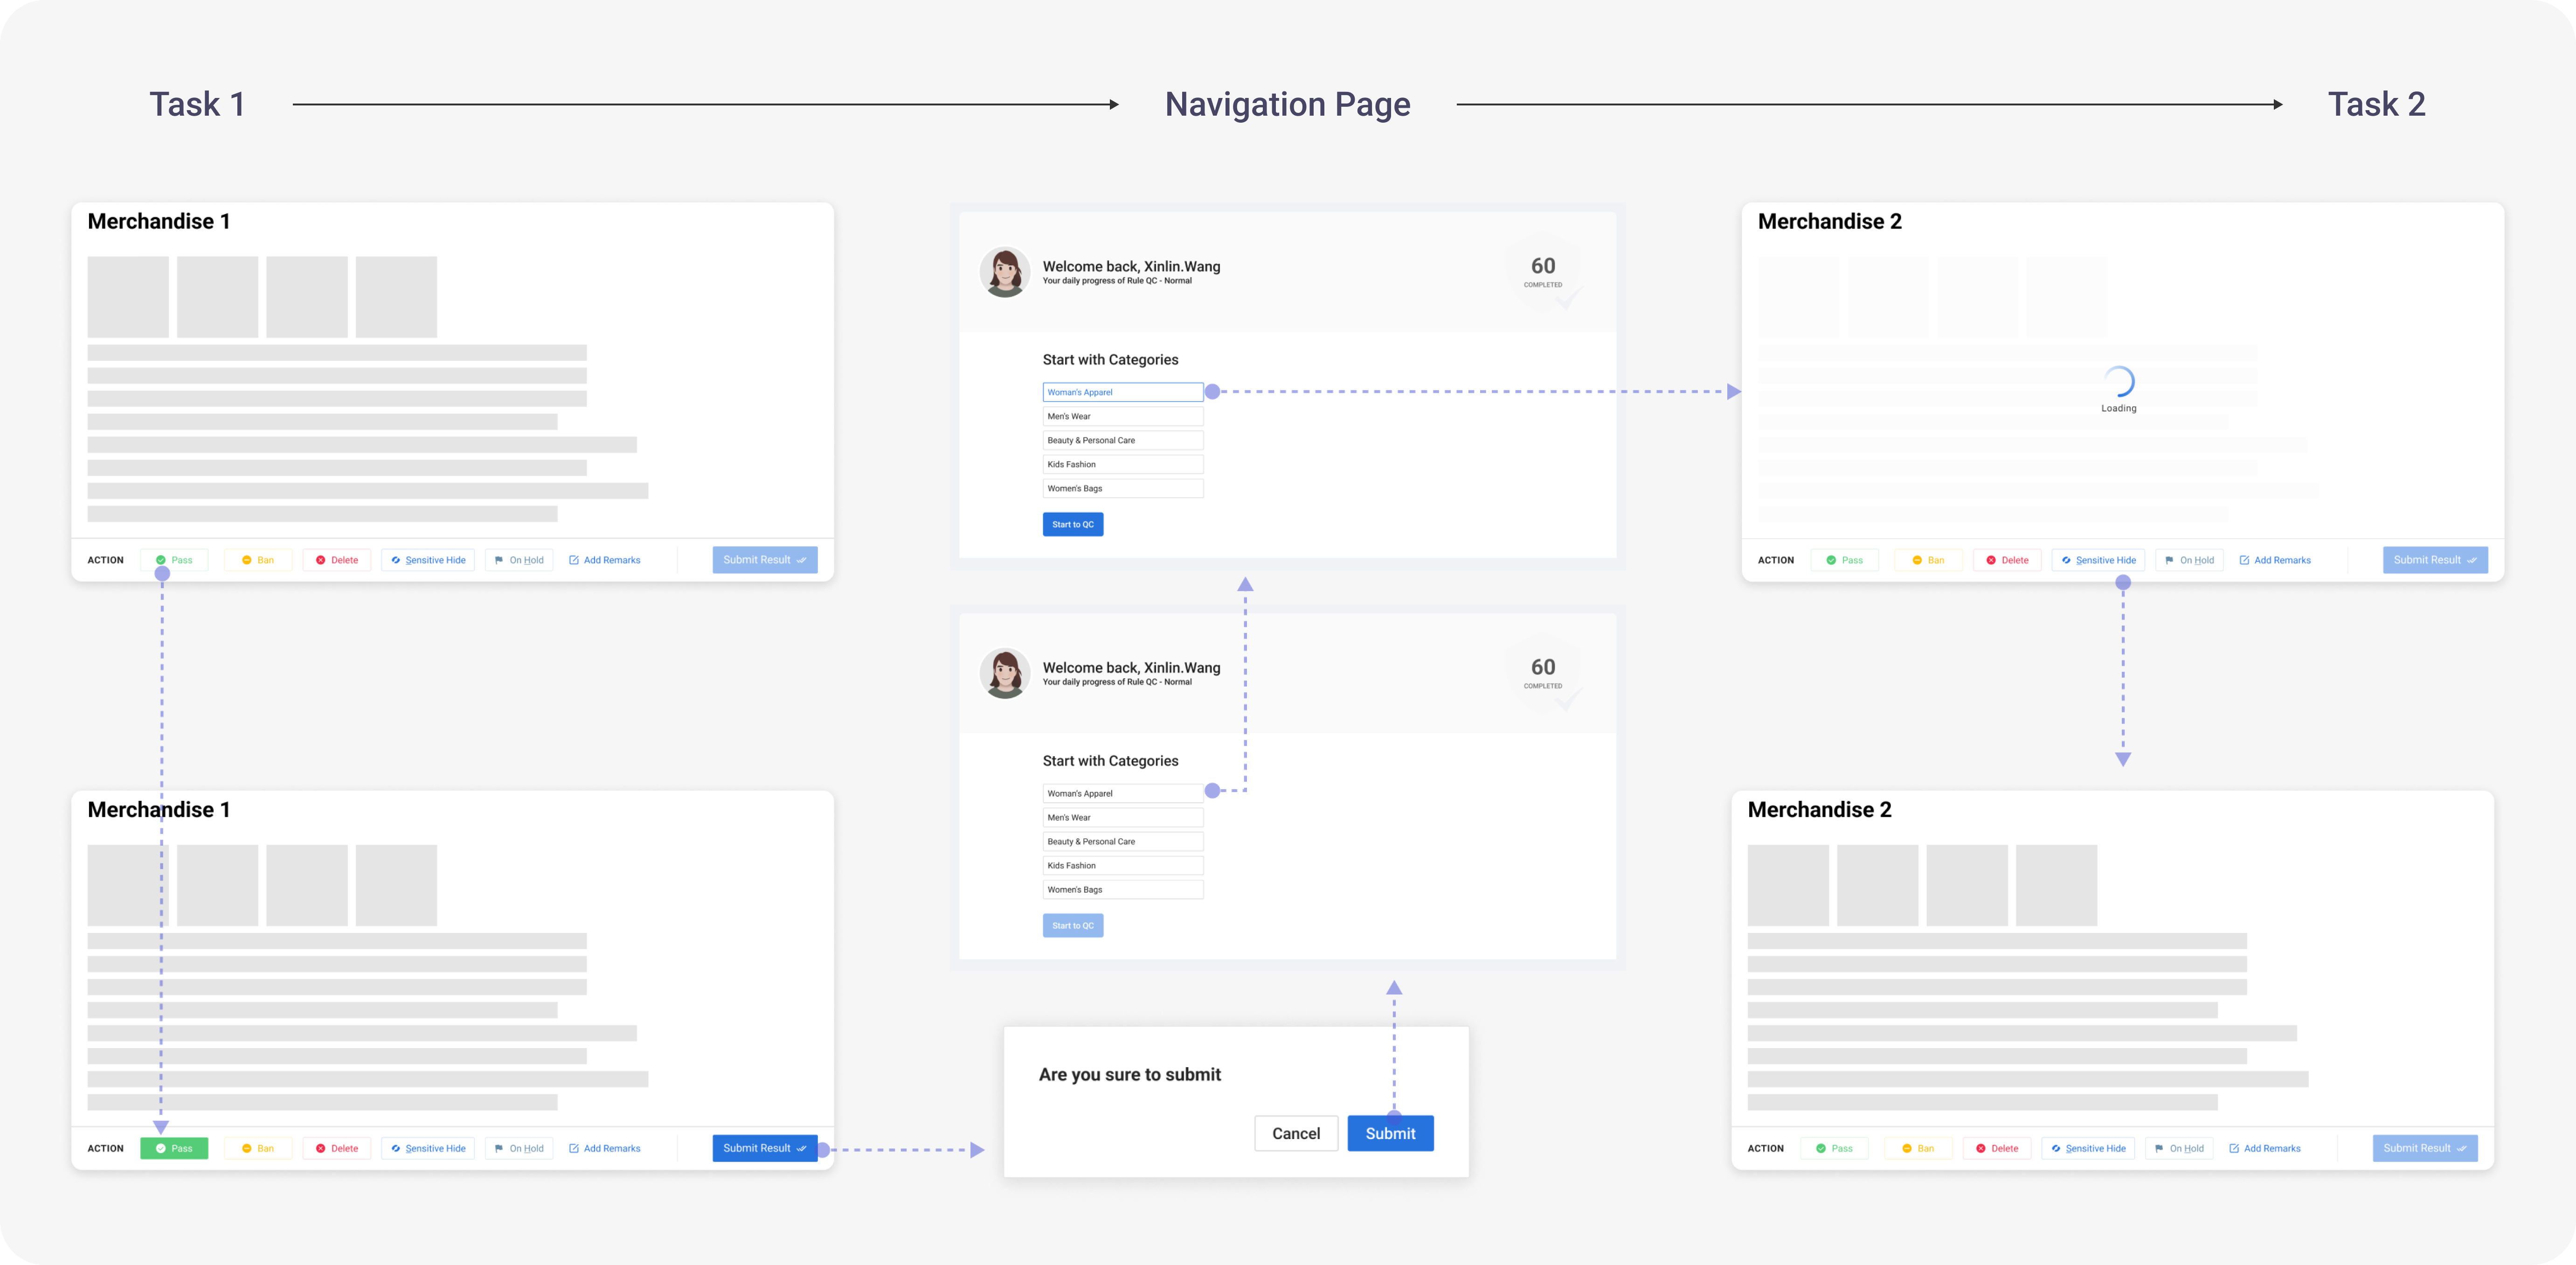Screen dimensions: 2576x1265
Task: Open Add Remarks in loaded Merchandise 2 panel
Action: 2265,1148
